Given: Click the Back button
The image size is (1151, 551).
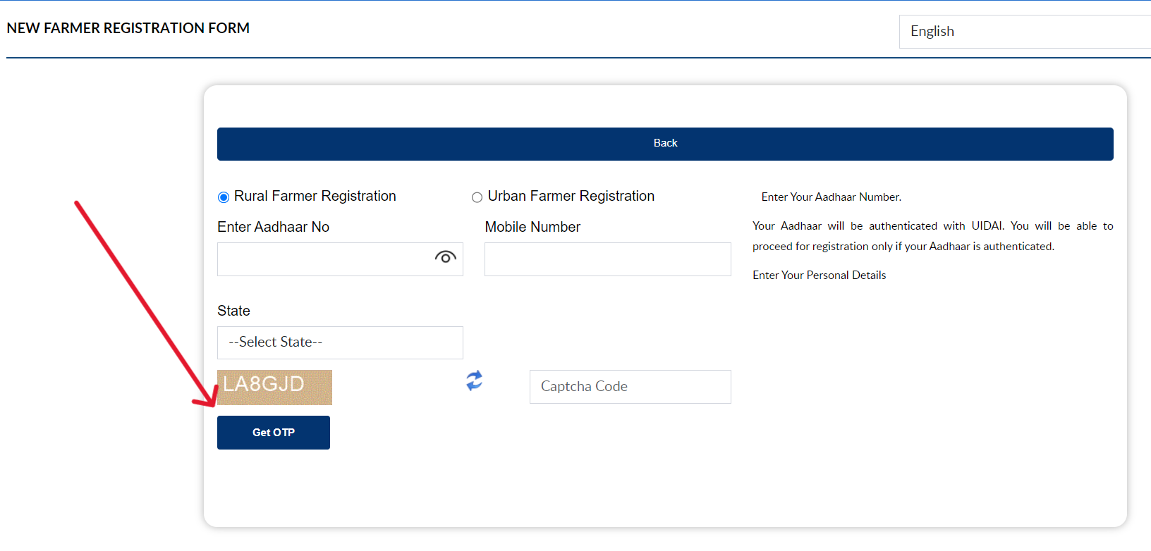Looking at the screenshot, I should (x=665, y=143).
